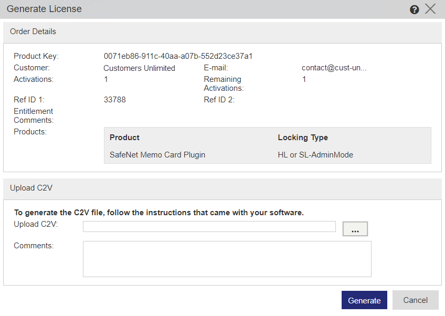
Task: Click the Generate License dialog title
Action: pyautogui.click(x=44, y=9)
